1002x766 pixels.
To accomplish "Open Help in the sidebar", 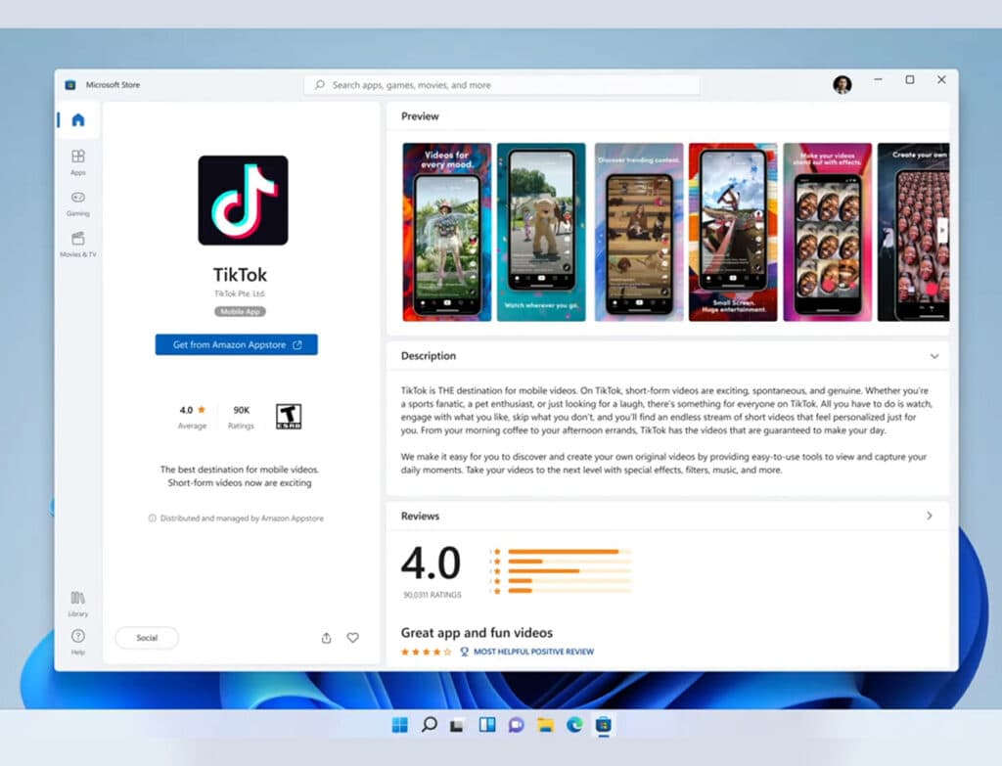I will 78,642.
